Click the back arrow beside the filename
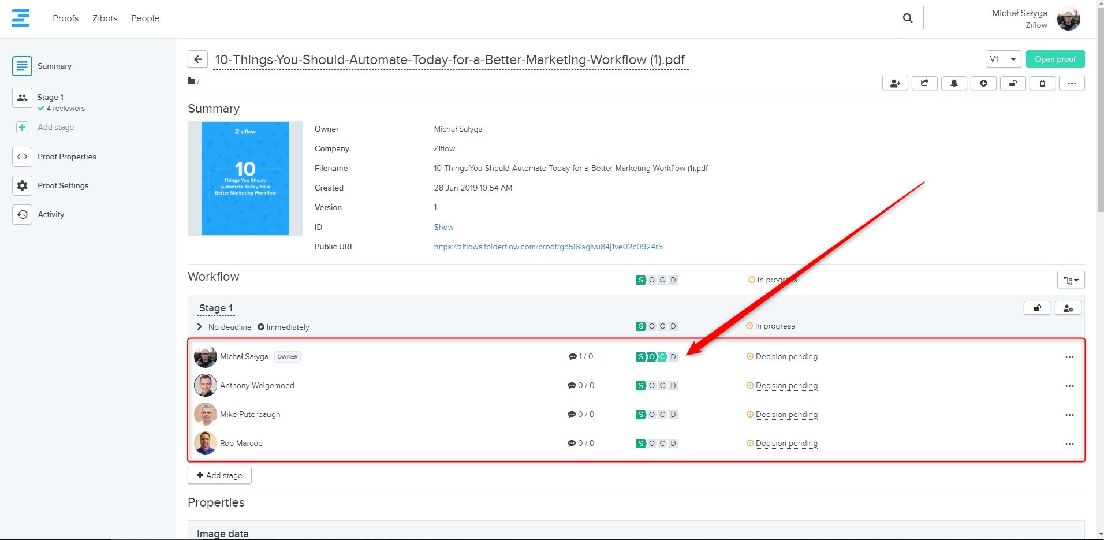1104x540 pixels. [197, 59]
